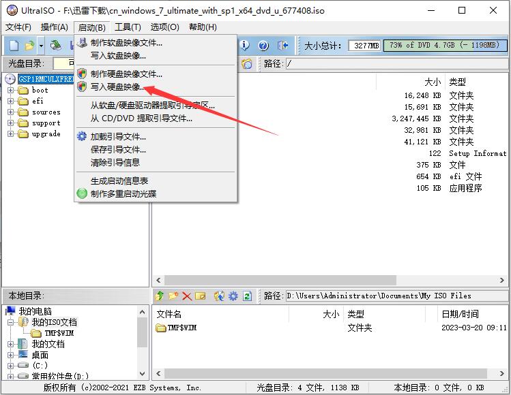Expand the 我的文档 tree node
This screenshot has width=511, height=395.
click(x=10, y=344)
